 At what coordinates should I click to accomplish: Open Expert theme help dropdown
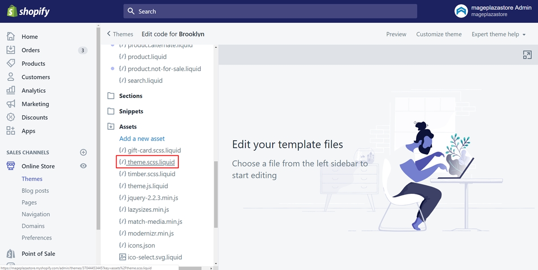(499, 34)
